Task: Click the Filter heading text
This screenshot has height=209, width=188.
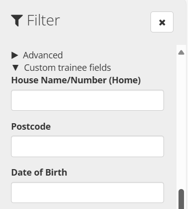Action: click(x=43, y=20)
